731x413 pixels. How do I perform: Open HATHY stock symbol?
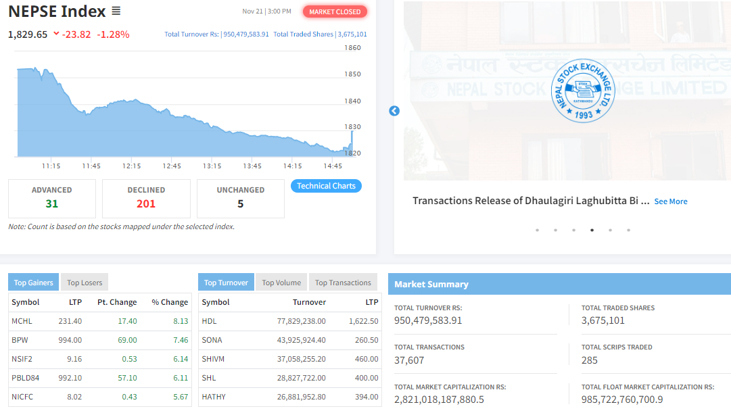point(214,397)
